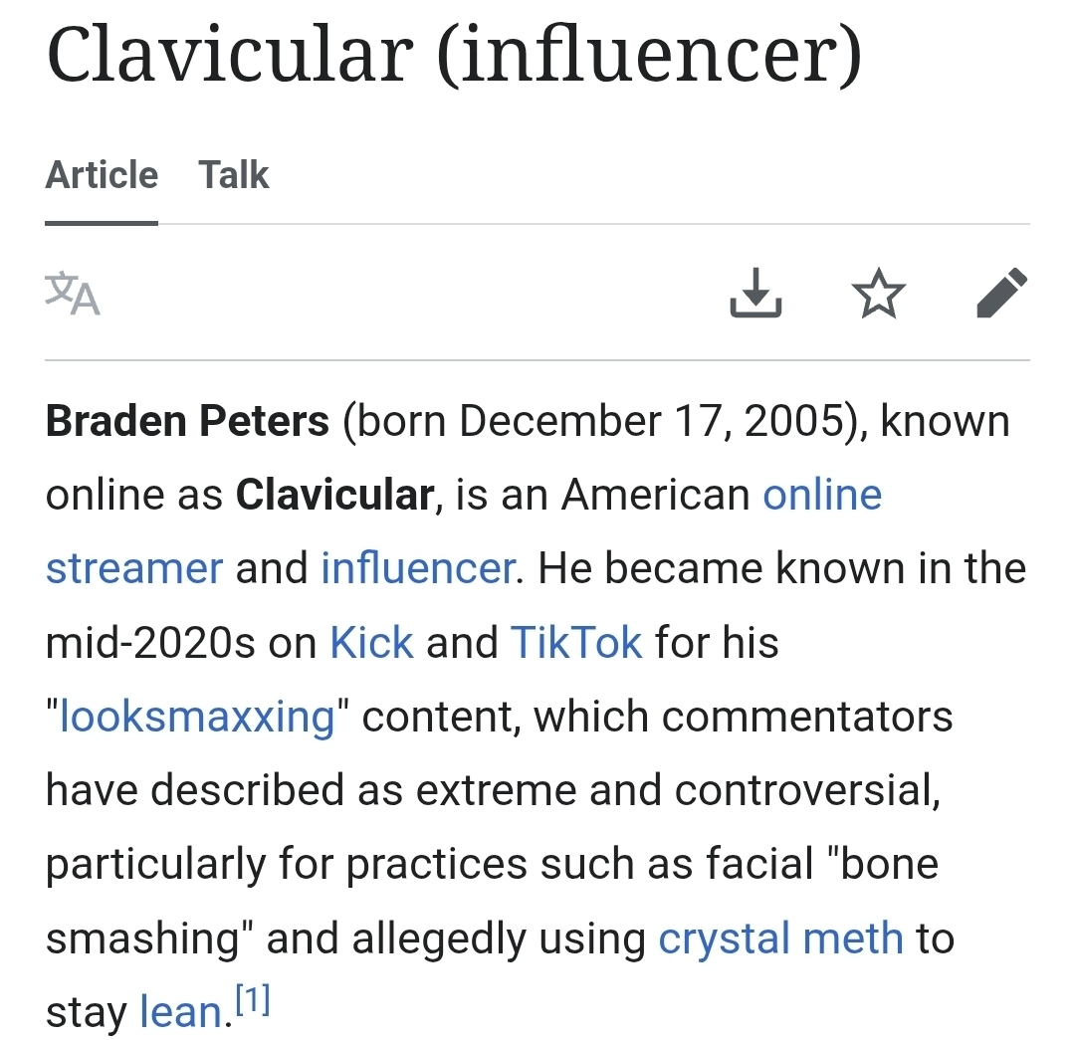Follow the word "online" link
The height and width of the screenshot is (1040, 1075).
point(822,495)
